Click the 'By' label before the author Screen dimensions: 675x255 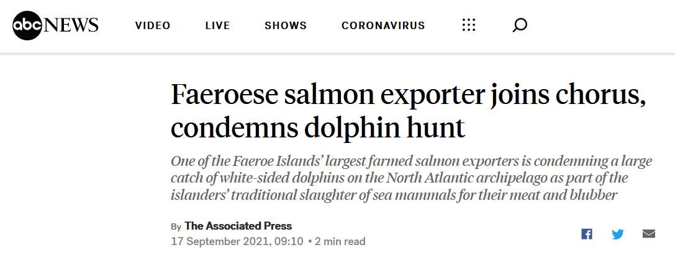(176, 227)
